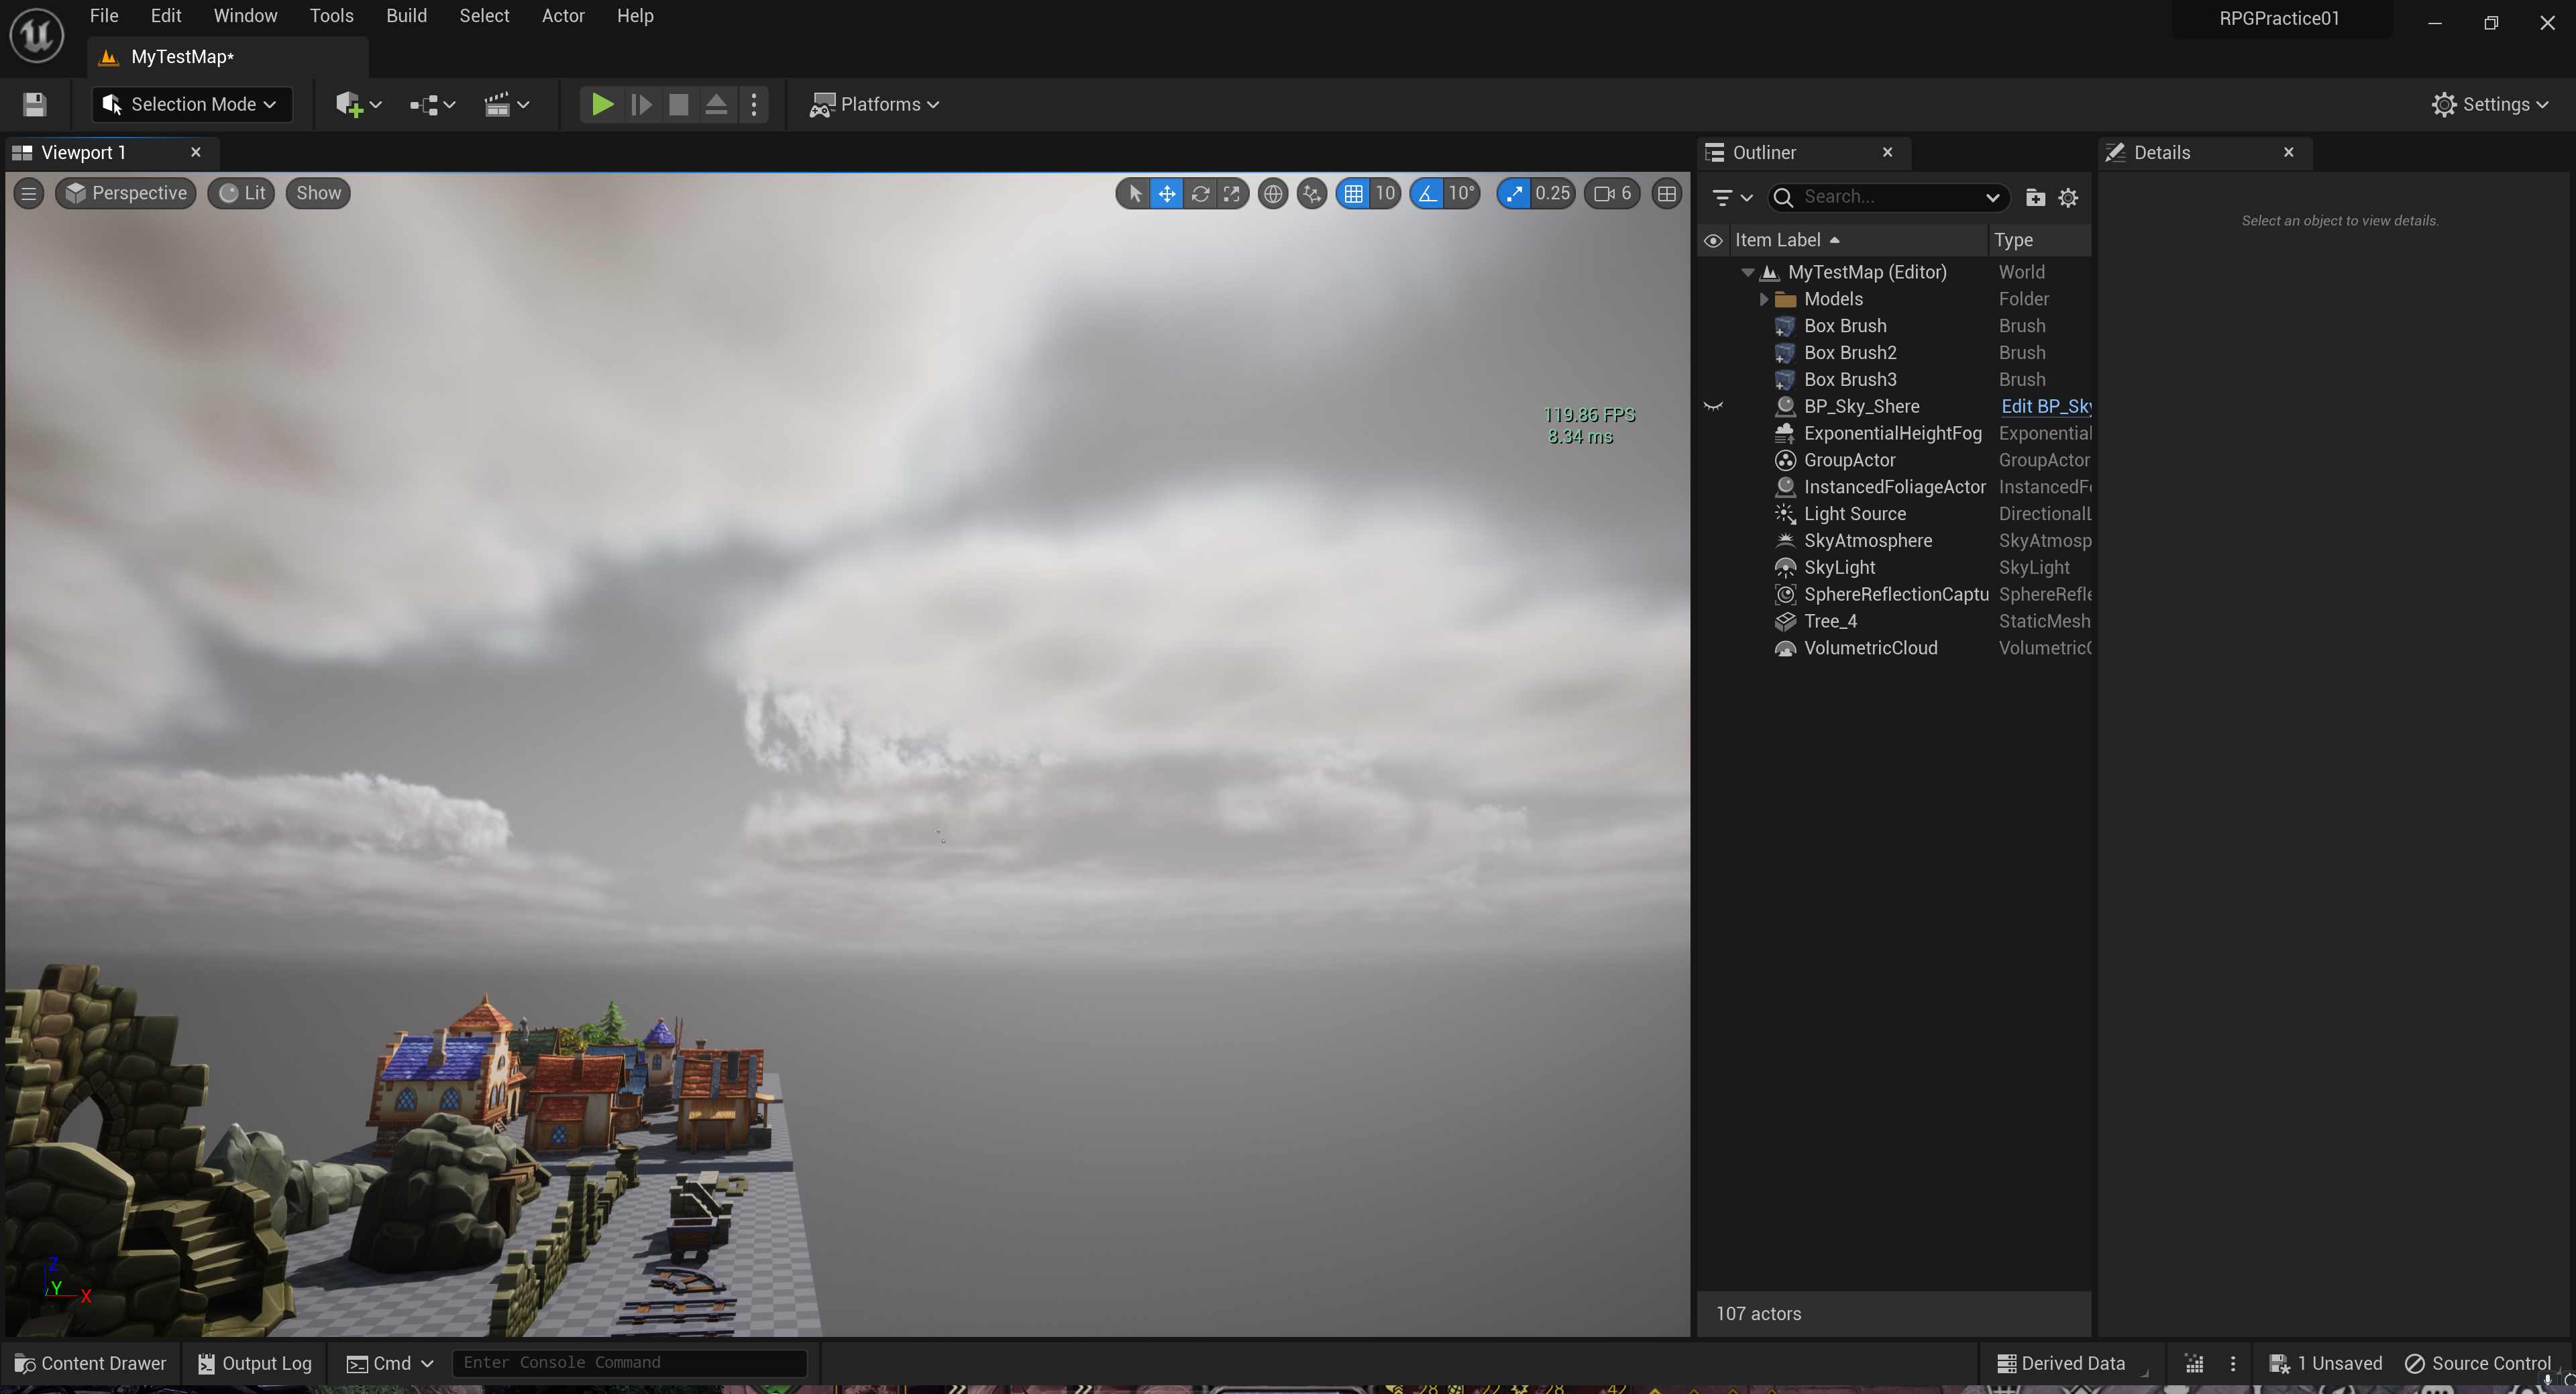Screen dimensions: 2576x1394
Task: Toggle world/local coordinate space globe icon
Action: click(x=1272, y=193)
